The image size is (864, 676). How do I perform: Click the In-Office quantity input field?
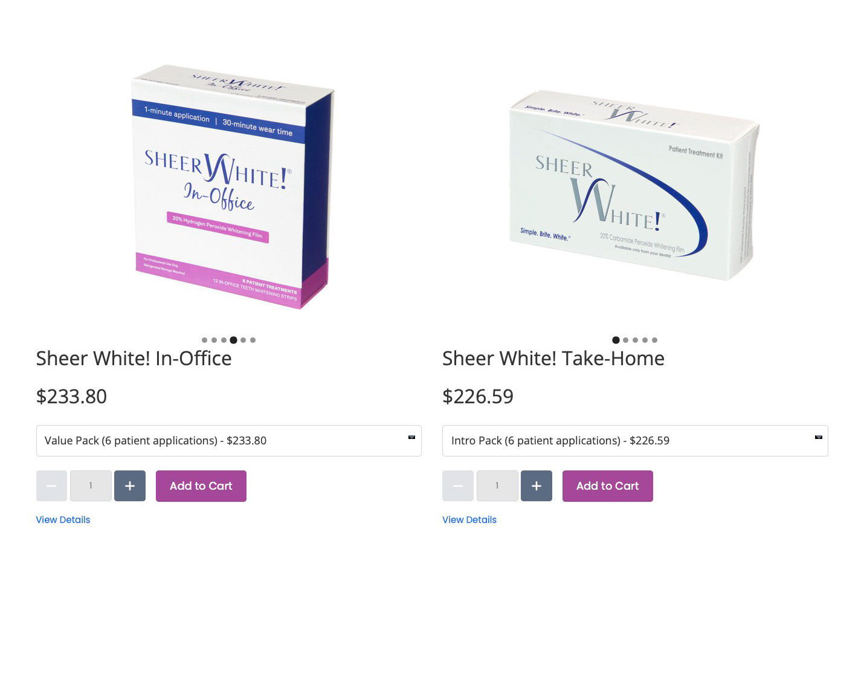point(91,486)
